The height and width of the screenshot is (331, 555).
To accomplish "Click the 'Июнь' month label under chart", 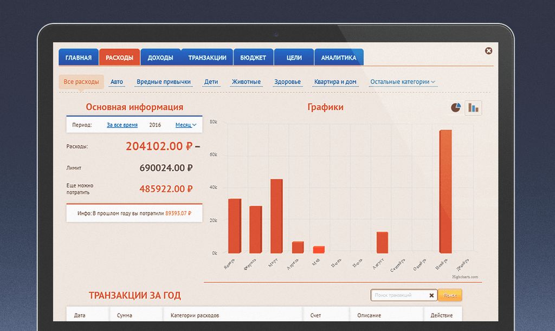I will click(336, 263).
